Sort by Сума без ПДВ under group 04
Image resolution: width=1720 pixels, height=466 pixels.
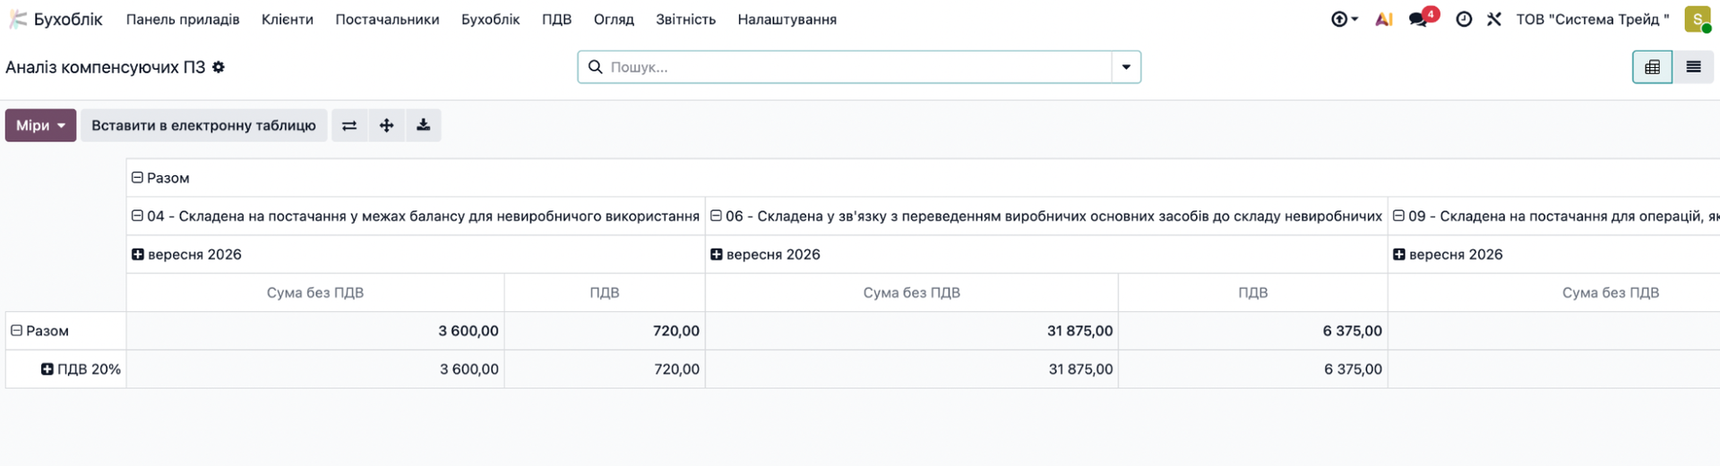(x=315, y=292)
